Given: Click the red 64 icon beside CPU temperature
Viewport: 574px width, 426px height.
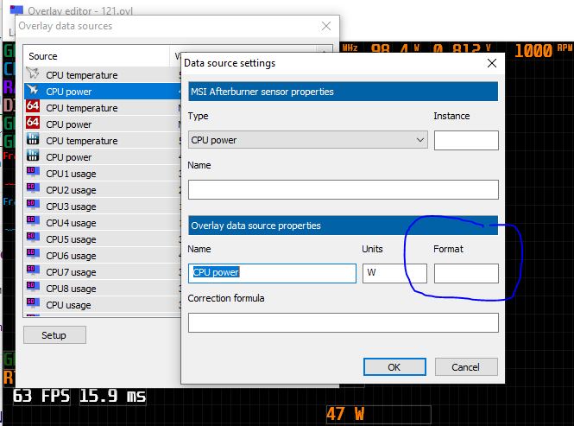Looking at the screenshot, I should 33,106.
